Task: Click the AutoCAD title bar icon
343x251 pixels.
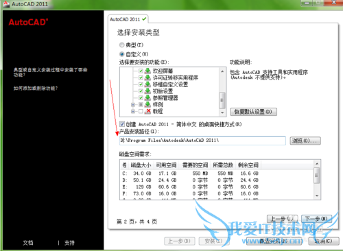Action: coord(6,4)
